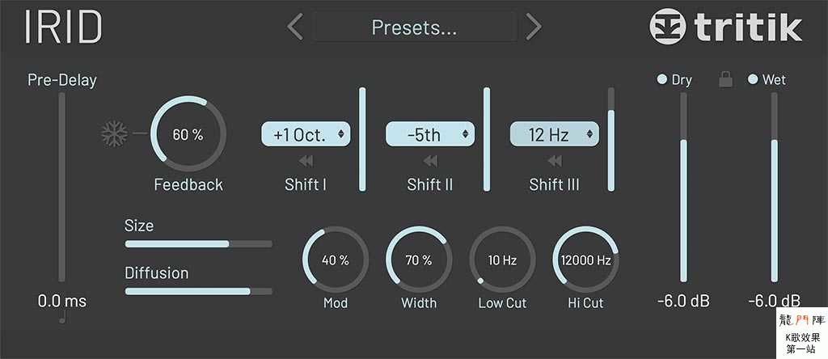This screenshot has height=359, width=828.
Task: Go to next preset with right arrow
Action: pos(534,27)
